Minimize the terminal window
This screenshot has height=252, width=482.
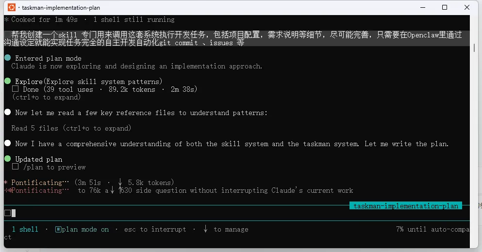pyautogui.click(x=423, y=7)
